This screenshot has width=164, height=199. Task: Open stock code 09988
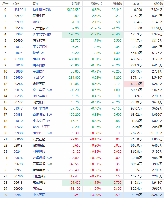point(18,133)
